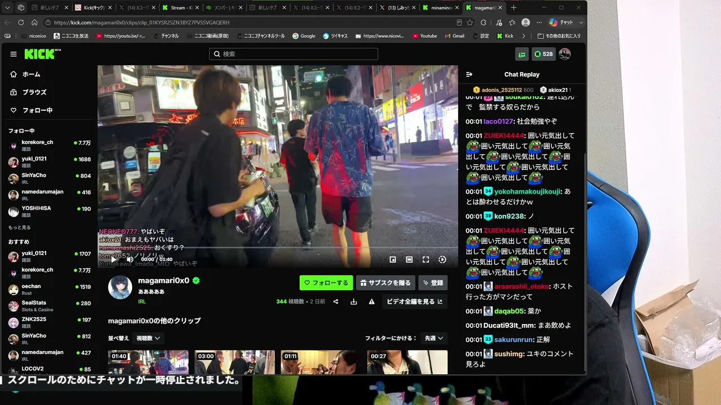Click username sakurunrun in chat replay
Viewport: 721px width, 405px height.
[514, 340]
